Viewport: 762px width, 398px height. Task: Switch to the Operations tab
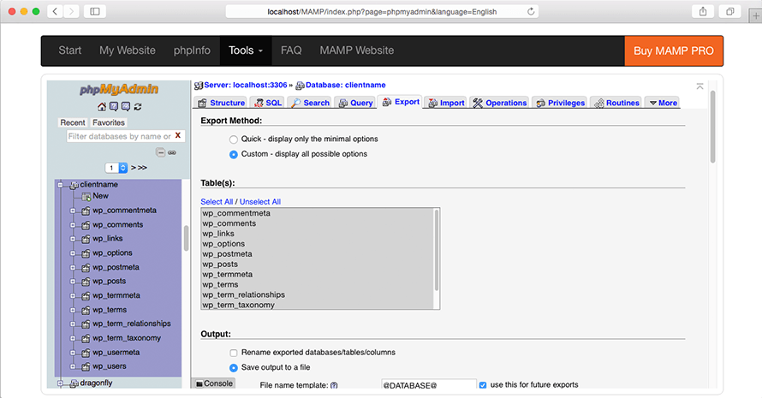click(499, 103)
